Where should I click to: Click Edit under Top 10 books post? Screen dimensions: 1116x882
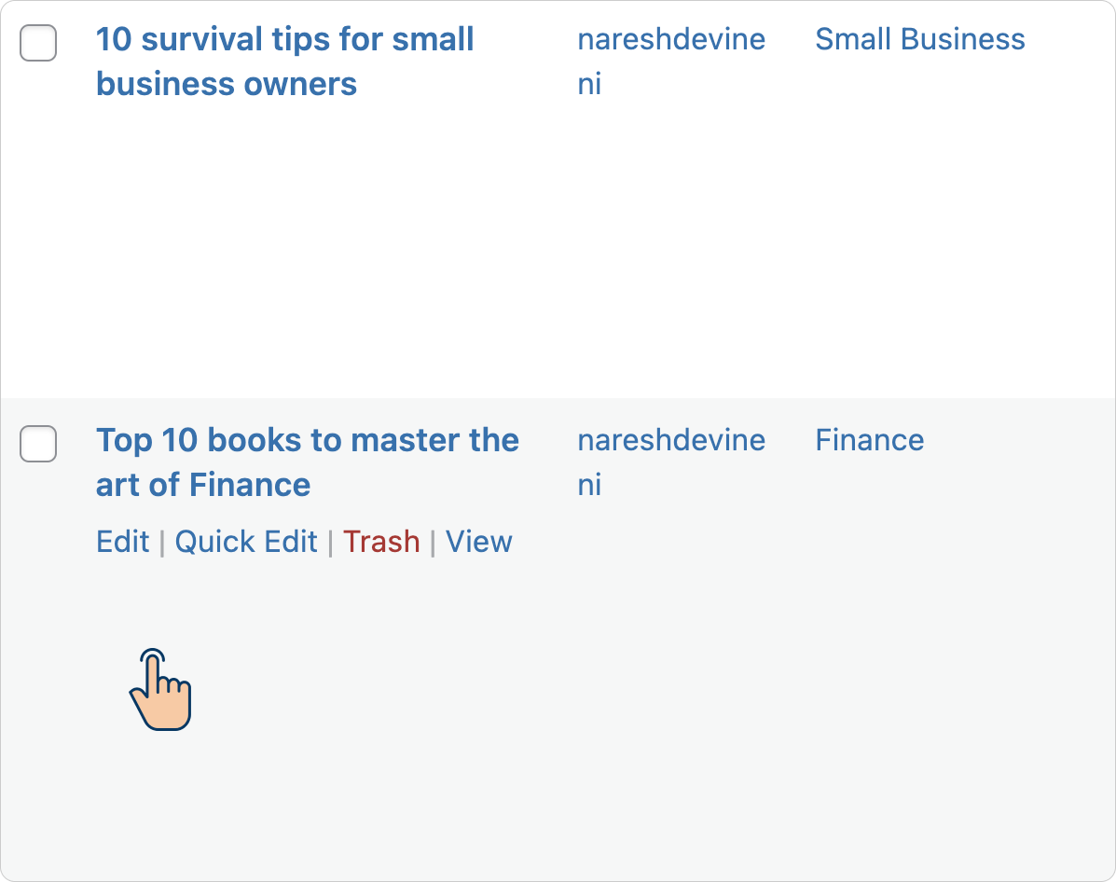122,542
